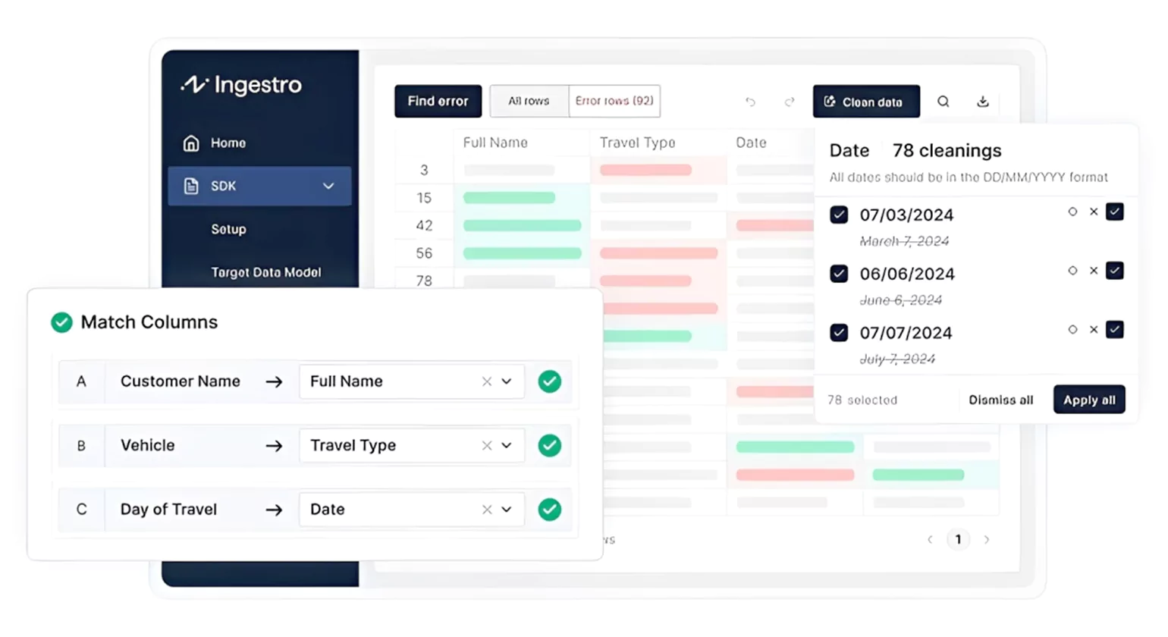This screenshot has width=1168, height=637.
Task: Click the Dismiss all button
Action: tap(1001, 400)
